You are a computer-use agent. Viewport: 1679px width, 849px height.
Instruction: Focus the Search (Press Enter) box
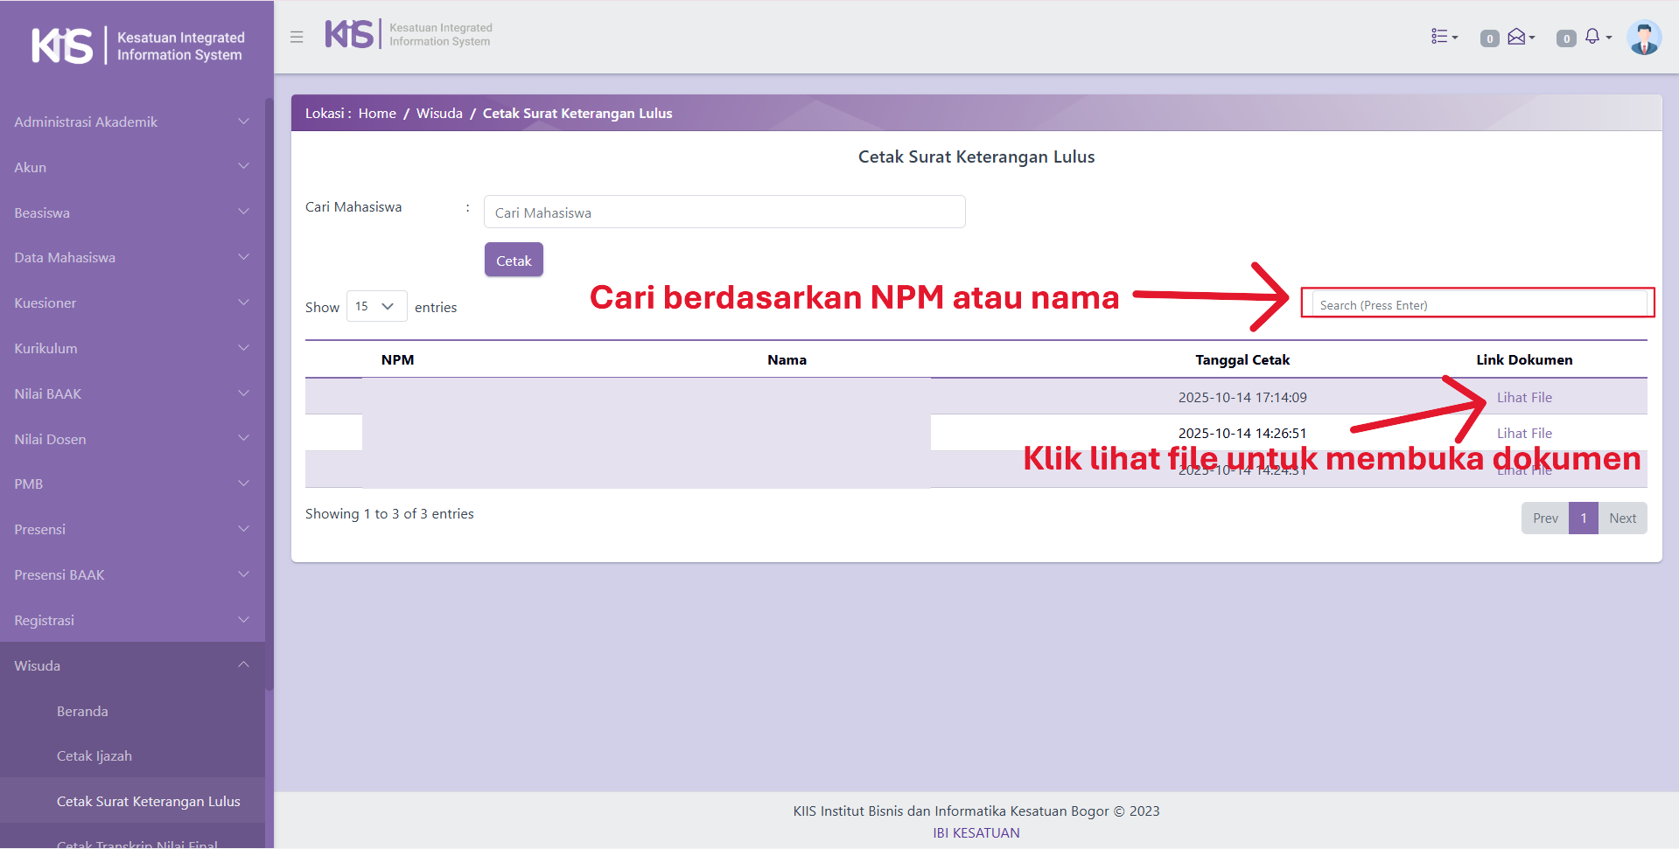coord(1478,304)
